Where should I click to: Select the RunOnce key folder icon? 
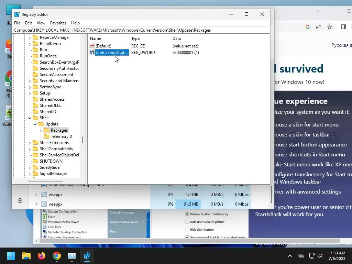[x=35, y=56]
